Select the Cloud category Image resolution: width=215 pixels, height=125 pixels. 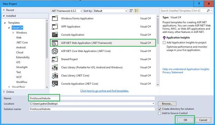tap(20, 52)
